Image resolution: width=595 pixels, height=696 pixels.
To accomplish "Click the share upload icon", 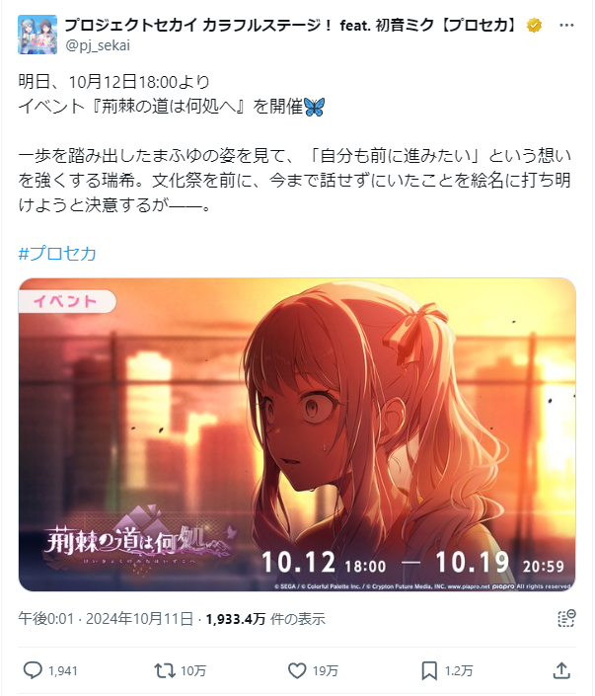I will tap(561, 670).
